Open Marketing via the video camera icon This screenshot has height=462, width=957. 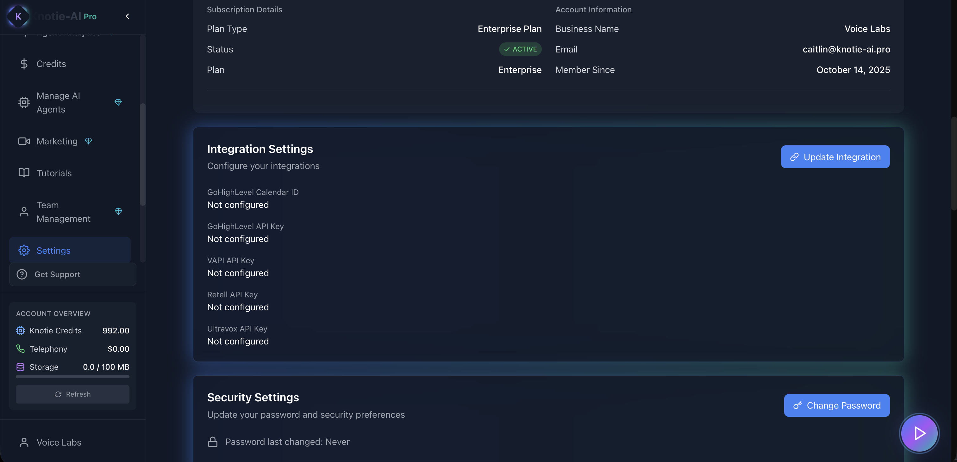[x=24, y=141]
